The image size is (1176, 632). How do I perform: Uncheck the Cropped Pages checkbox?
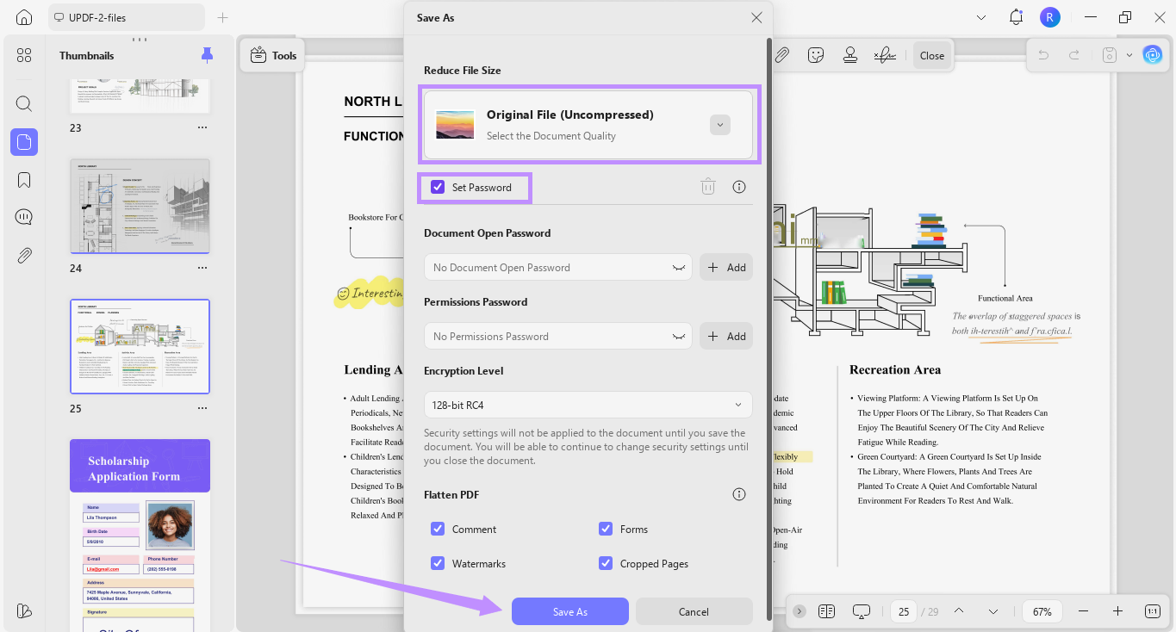coord(606,563)
